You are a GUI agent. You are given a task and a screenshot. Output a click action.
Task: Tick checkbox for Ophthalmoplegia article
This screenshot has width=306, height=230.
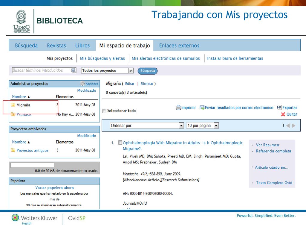(x=120, y=143)
